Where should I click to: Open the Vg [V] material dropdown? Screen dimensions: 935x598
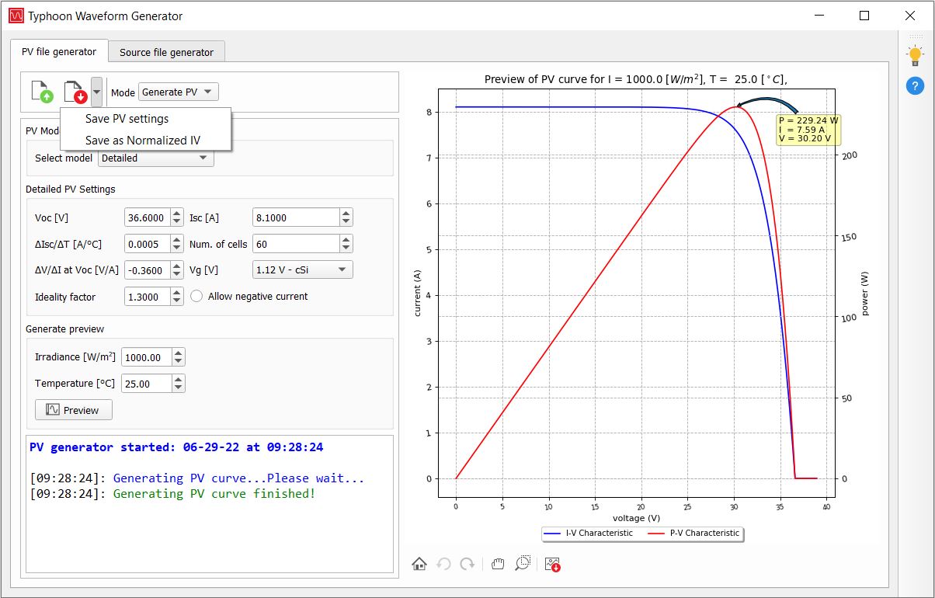click(x=302, y=269)
